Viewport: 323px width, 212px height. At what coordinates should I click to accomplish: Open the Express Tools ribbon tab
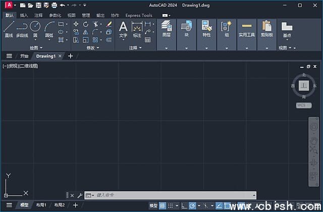tap(139, 15)
